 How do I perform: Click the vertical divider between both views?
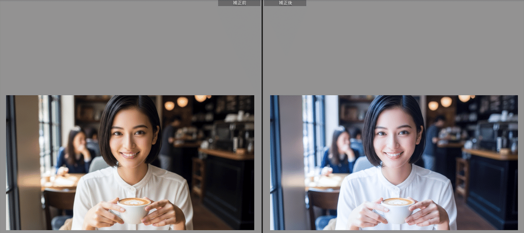click(262, 116)
